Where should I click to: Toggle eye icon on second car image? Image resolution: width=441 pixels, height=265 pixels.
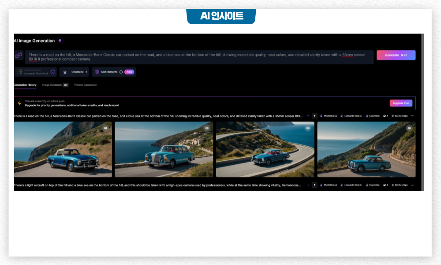point(207,128)
